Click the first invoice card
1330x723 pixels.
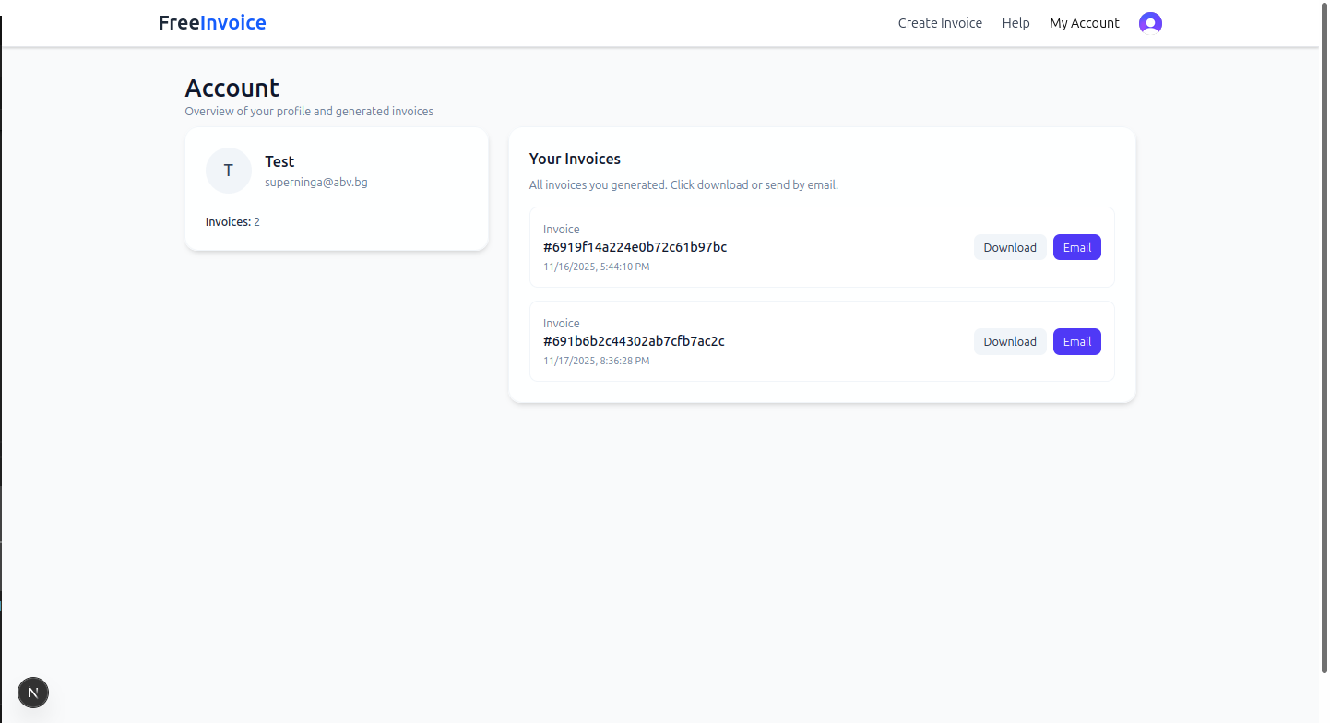pyautogui.click(x=821, y=247)
